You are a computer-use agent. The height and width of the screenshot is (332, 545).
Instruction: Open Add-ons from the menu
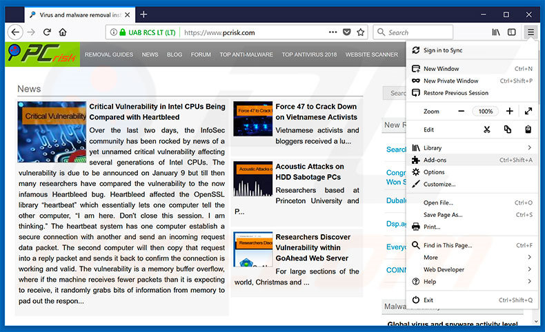click(x=472, y=160)
